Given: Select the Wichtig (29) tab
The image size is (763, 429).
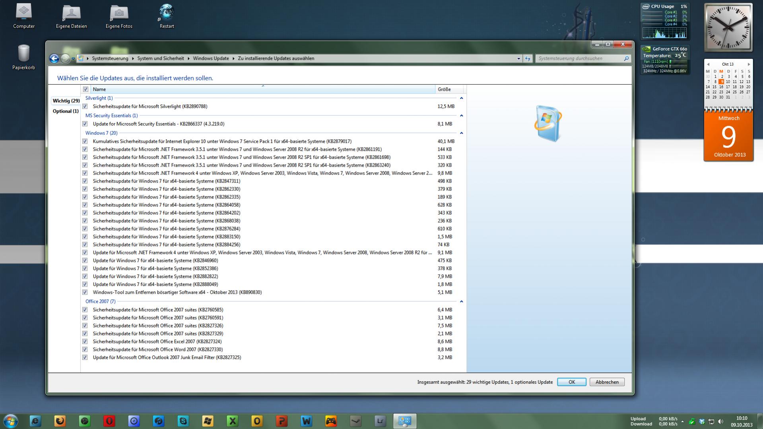Looking at the screenshot, I should 66,101.
